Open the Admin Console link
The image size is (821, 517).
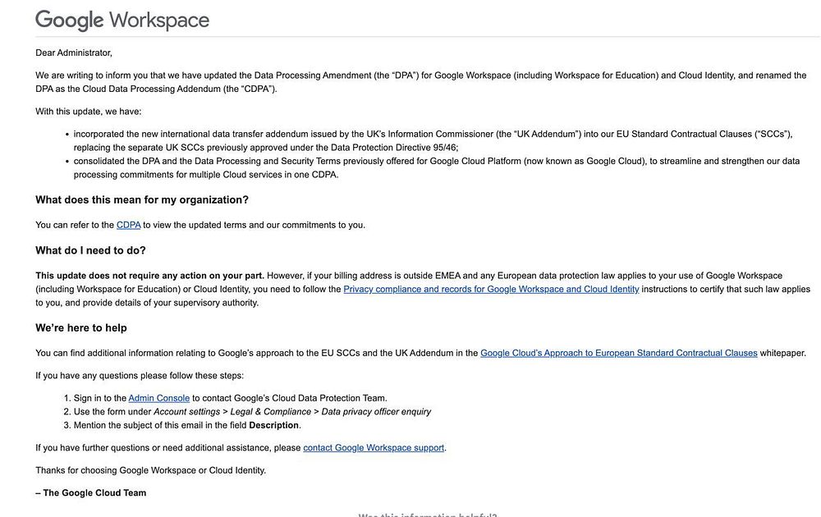158,398
